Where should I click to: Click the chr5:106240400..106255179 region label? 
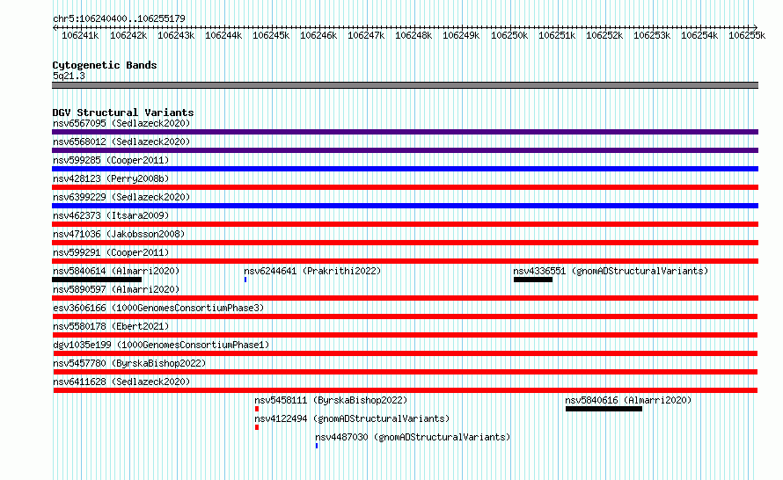(x=119, y=18)
